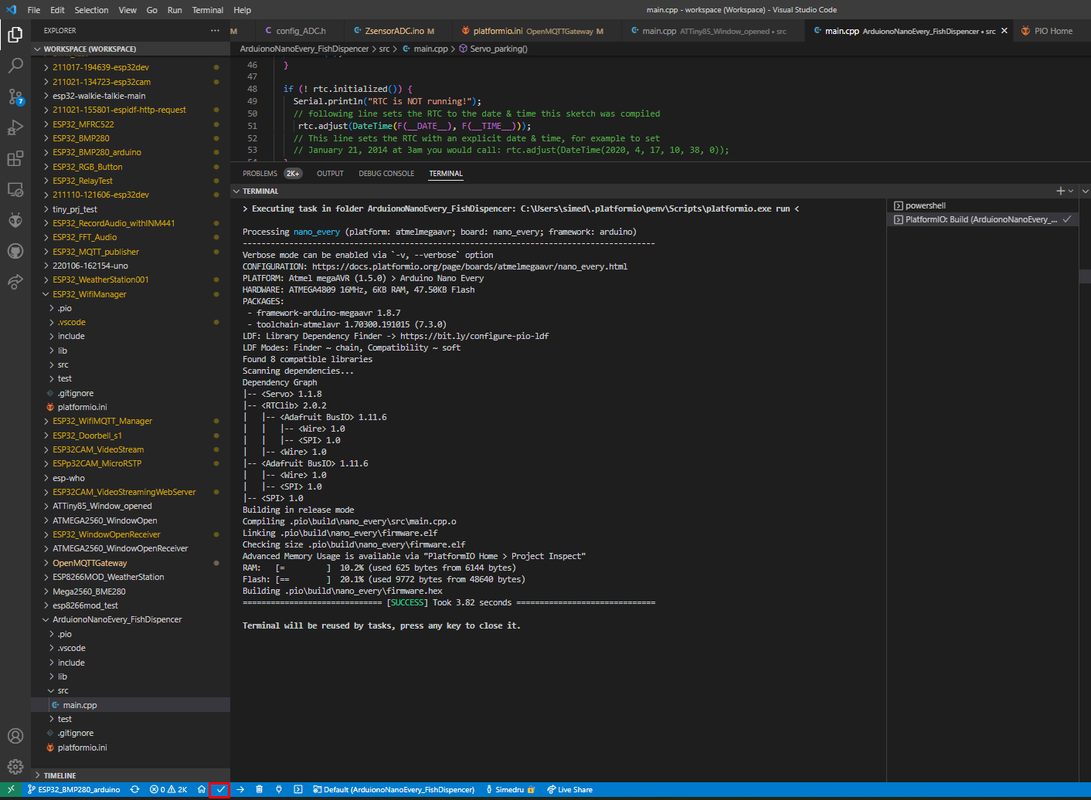Switch to platformio.ini OpenMQTTGateway tab

532,31
